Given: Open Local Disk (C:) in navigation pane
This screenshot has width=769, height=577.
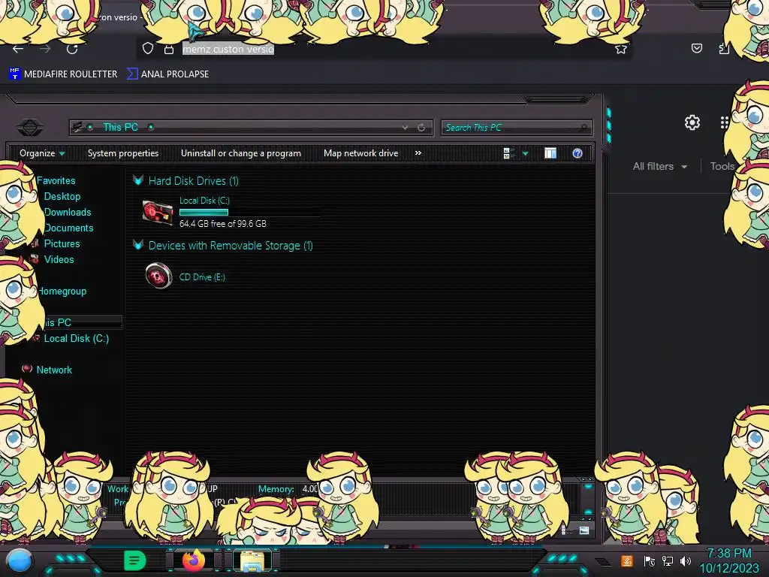Looking at the screenshot, I should (x=77, y=338).
